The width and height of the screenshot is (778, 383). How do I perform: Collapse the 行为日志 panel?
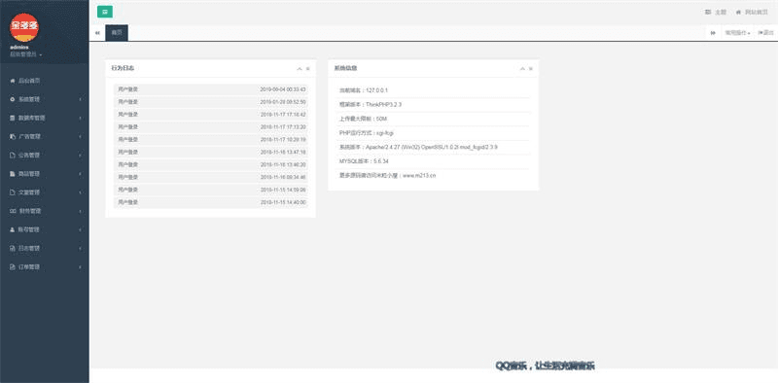pyautogui.click(x=300, y=69)
